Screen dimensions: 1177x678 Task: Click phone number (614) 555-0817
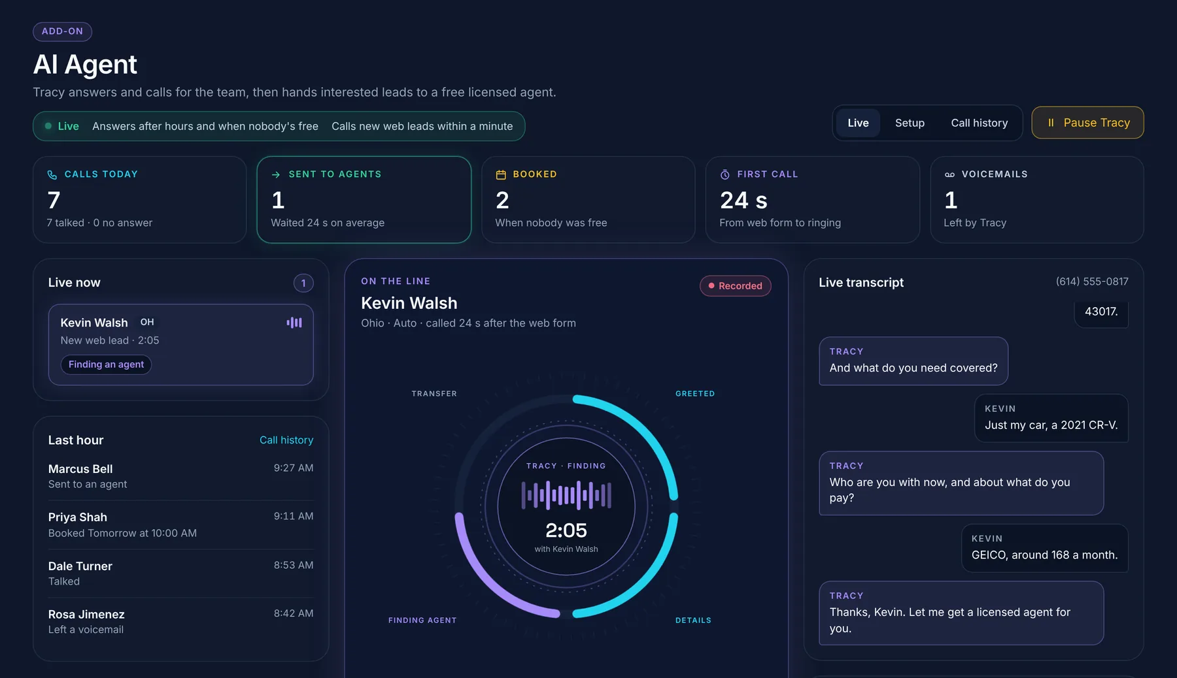(x=1092, y=282)
